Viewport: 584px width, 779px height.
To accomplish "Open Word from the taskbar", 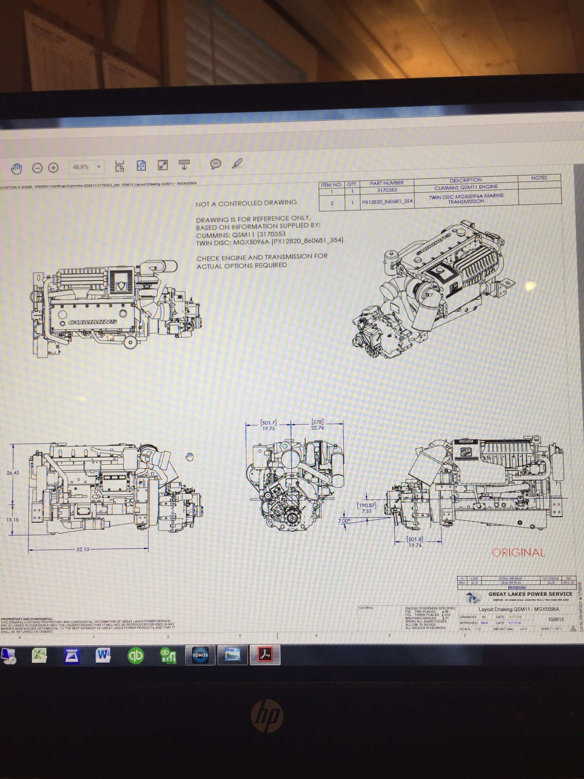I will point(103,656).
